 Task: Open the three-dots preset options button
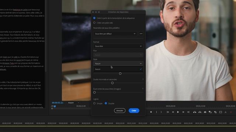141,34
